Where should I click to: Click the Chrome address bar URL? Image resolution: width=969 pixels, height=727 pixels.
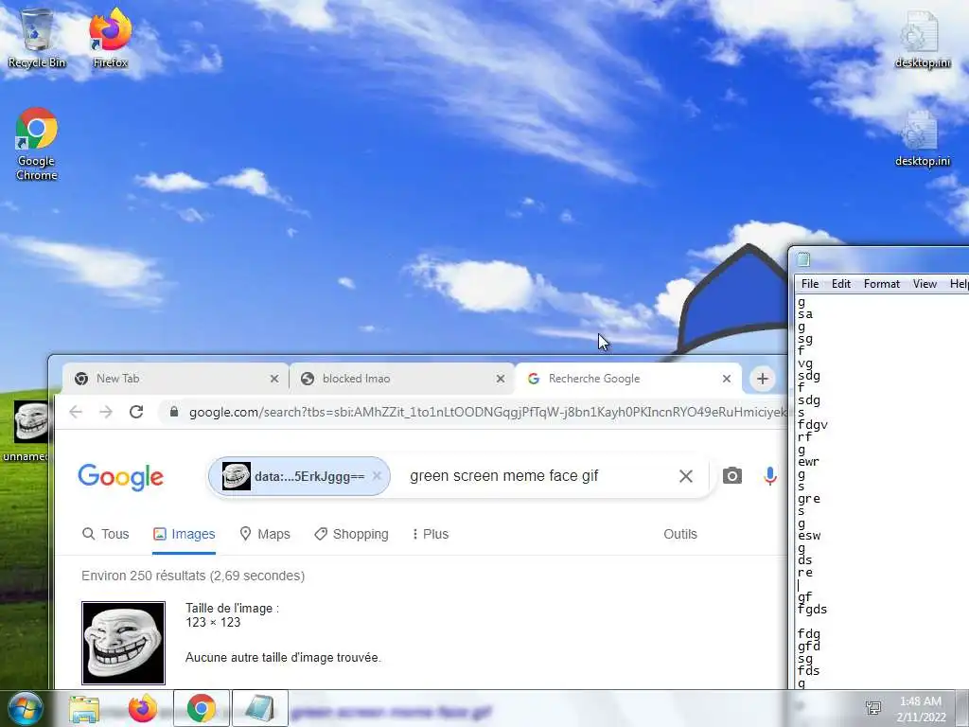pyautogui.click(x=488, y=412)
